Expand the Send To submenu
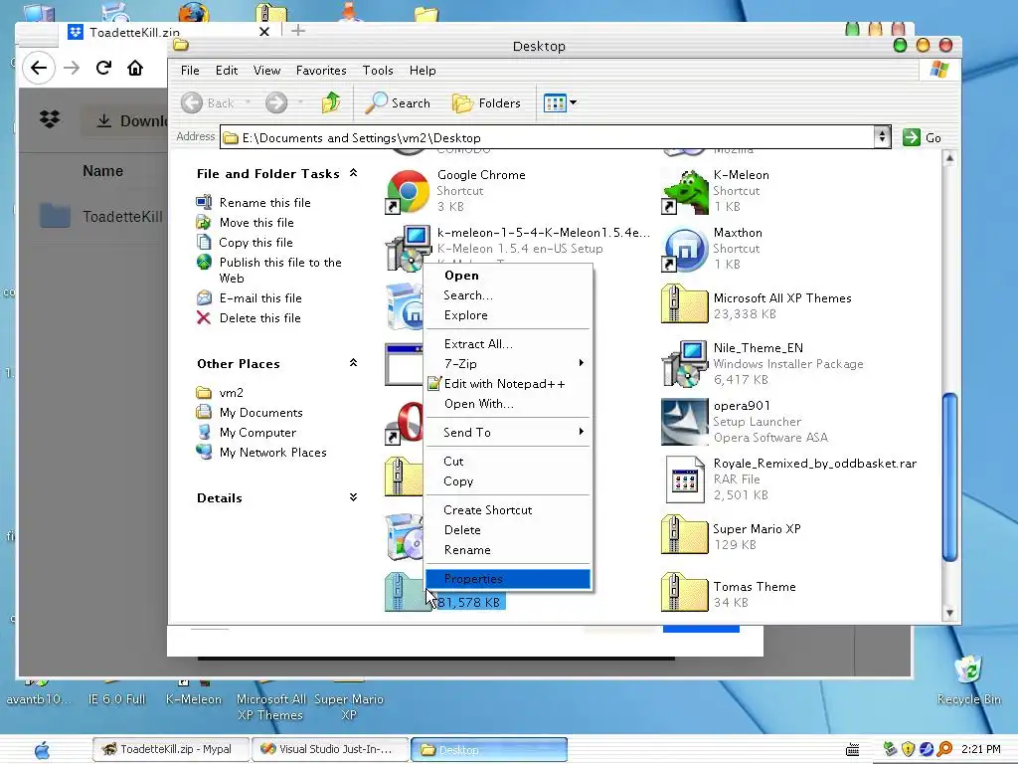This screenshot has height=764, width=1018. tap(508, 433)
